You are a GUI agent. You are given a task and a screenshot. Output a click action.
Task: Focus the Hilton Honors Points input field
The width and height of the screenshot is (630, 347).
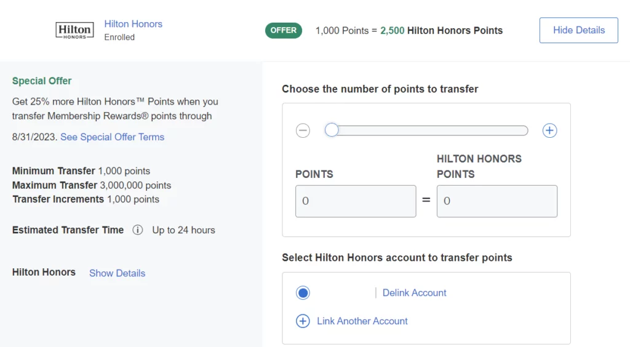pos(496,201)
